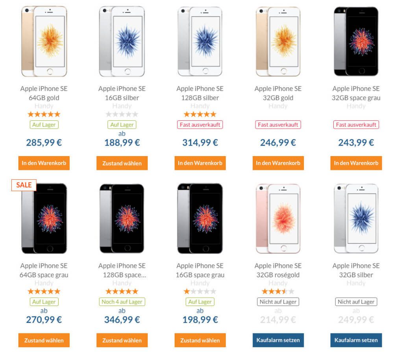Add iPhone SE 32GB gold to Warenkorb
The image size is (403, 352).
278,163
